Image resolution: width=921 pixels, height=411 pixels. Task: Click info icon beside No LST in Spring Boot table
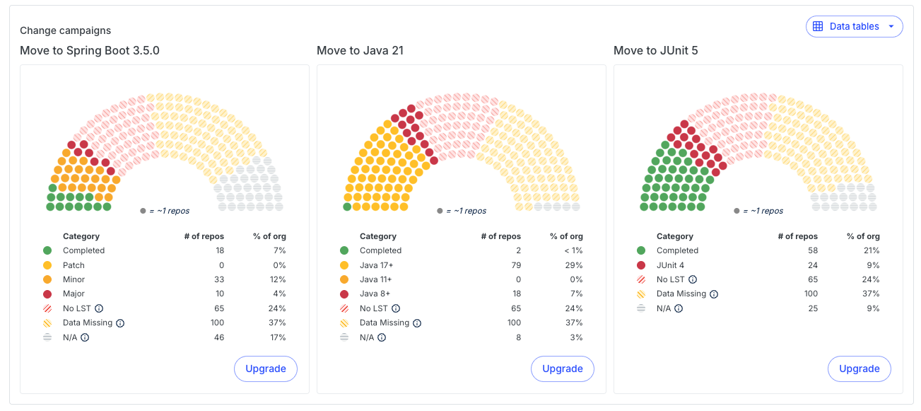(x=99, y=308)
